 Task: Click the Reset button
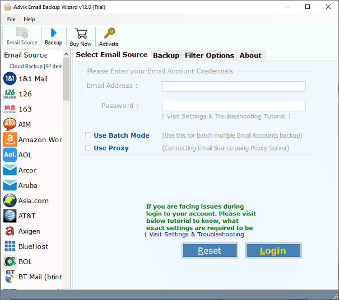(210, 251)
